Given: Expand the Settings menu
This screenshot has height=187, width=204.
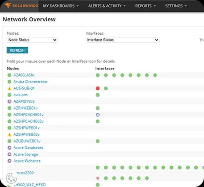Looking at the screenshot, I should coord(176,6).
